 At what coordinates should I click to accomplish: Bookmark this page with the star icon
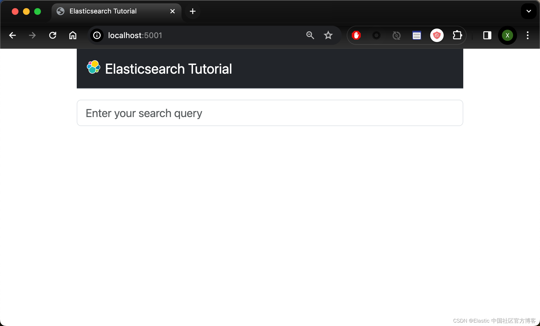[328, 35]
